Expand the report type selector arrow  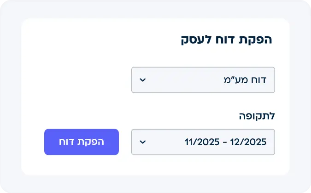point(143,80)
